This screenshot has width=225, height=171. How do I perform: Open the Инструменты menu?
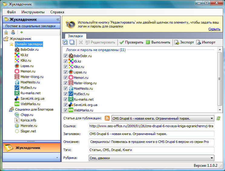pos(33,12)
